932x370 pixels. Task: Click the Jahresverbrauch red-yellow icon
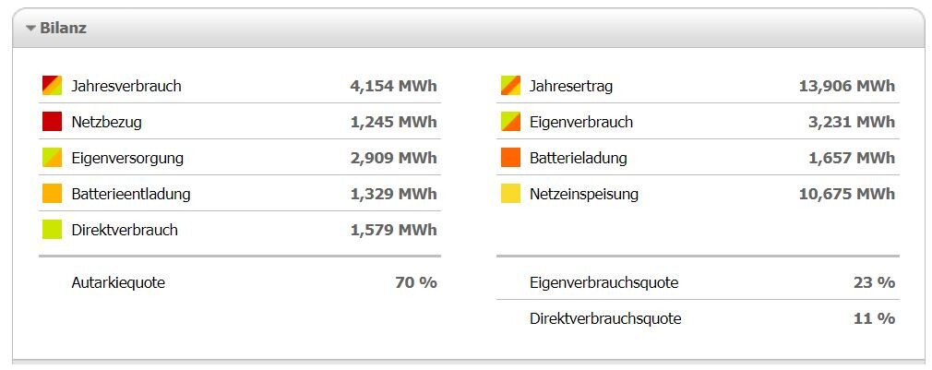(x=52, y=86)
